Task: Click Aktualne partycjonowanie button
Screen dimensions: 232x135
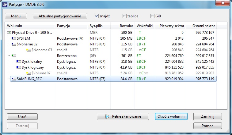Action: click(x=60, y=16)
